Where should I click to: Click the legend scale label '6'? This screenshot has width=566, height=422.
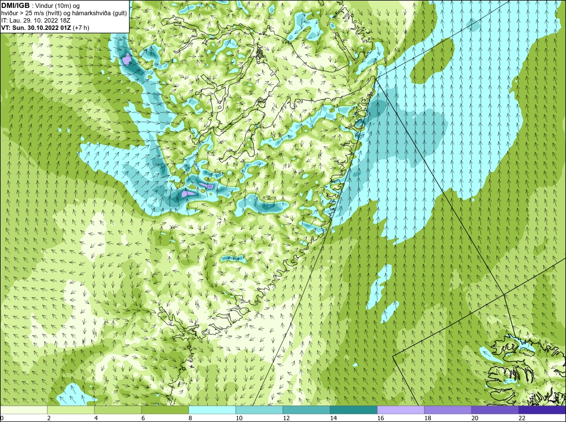(x=143, y=418)
